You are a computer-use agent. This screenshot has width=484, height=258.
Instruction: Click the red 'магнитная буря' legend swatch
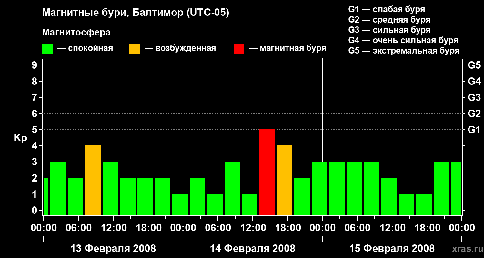click(239, 49)
